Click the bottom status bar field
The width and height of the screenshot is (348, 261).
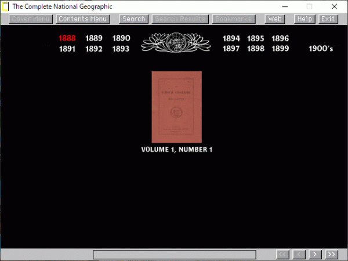pyautogui.click(x=175, y=255)
